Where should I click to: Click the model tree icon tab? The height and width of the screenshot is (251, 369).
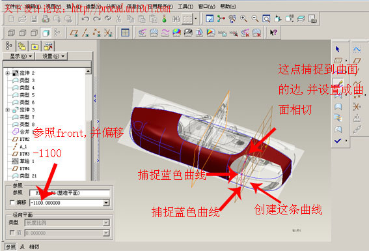[9, 46]
